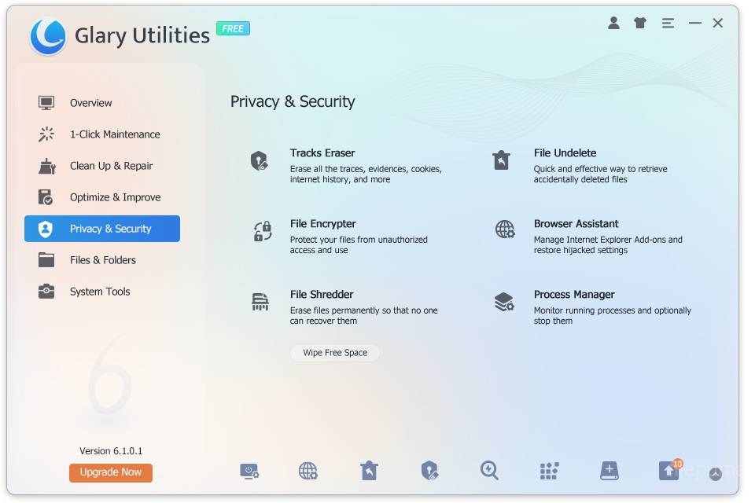Click the File Encrypter padlock icon
The height and width of the screenshot is (503, 755).
[x=263, y=231]
